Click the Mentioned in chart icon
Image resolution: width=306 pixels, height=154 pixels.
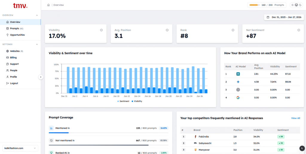coord(51,128)
